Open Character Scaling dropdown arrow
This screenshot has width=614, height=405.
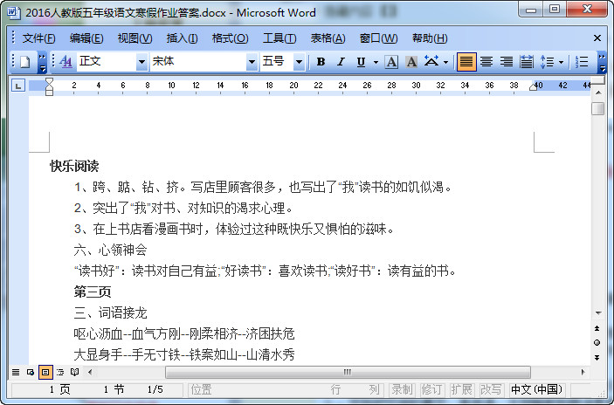point(445,62)
